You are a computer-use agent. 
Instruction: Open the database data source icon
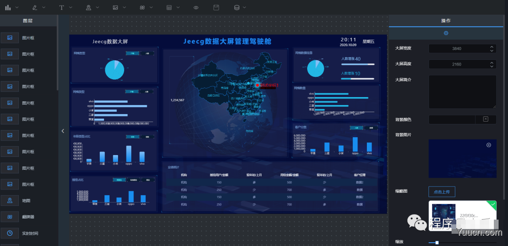click(x=237, y=7)
